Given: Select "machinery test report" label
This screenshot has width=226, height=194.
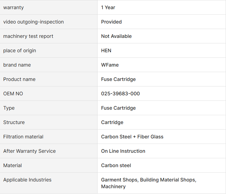Looking at the screenshot, I should [x=28, y=36].
